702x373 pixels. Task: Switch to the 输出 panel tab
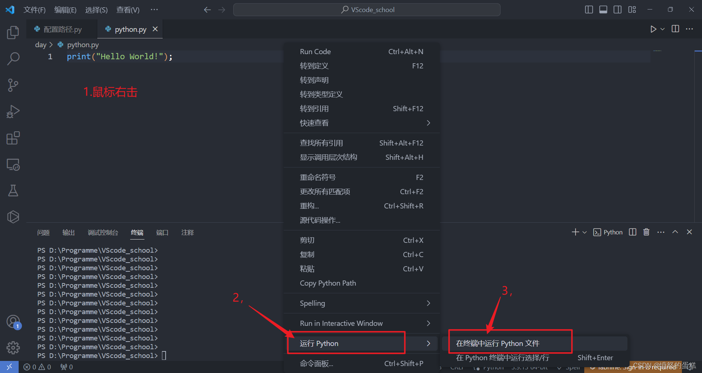click(x=68, y=232)
